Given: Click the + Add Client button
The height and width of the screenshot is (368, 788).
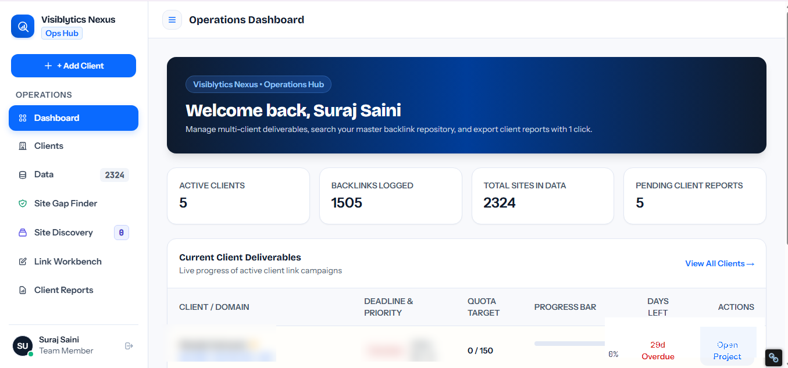Looking at the screenshot, I should [x=73, y=66].
